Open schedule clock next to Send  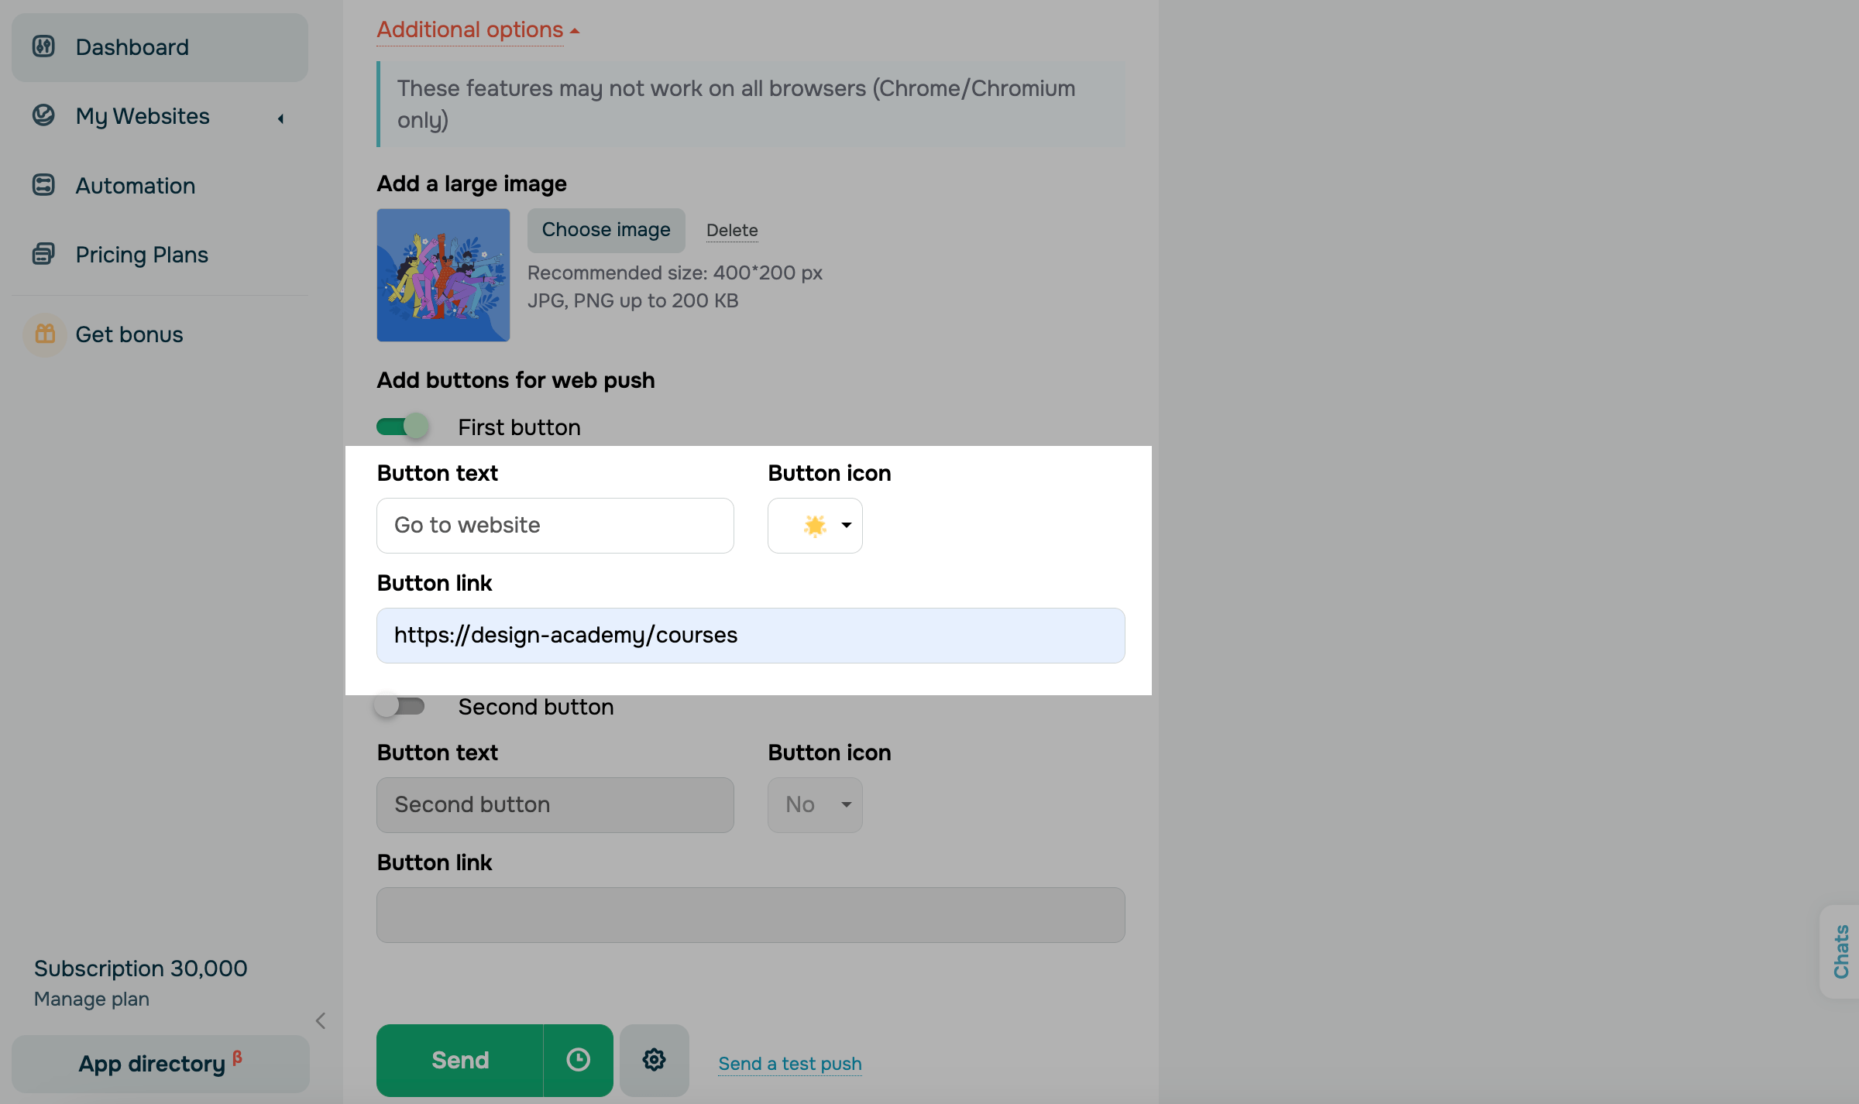pyautogui.click(x=578, y=1060)
